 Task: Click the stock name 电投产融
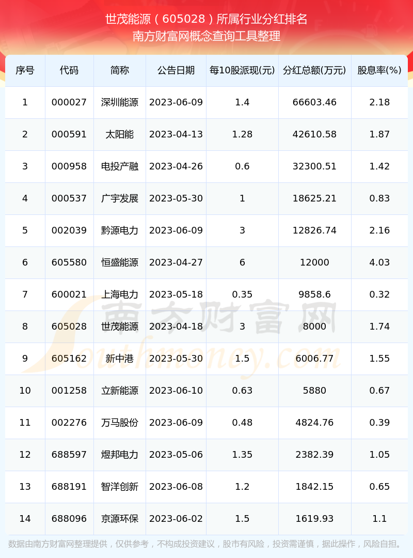[120, 166]
